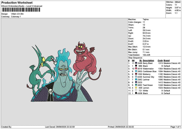Image resolution: width=182 pixels, height=129 pixels.
Task: Click the 'Stop Sequence:' heading
Action: coord(135,58)
